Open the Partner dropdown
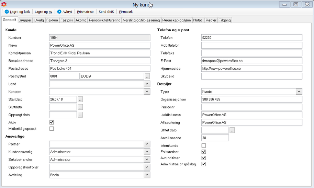Image resolution: width=314 pixels, height=188 pixels. pyautogui.click(x=147, y=144)
